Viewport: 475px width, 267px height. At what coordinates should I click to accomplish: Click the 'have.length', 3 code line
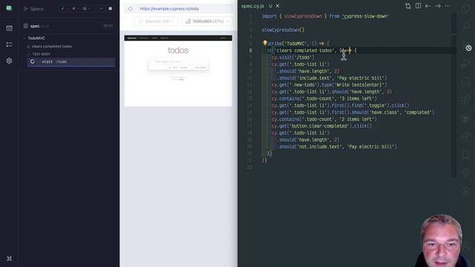coord(332,92)
